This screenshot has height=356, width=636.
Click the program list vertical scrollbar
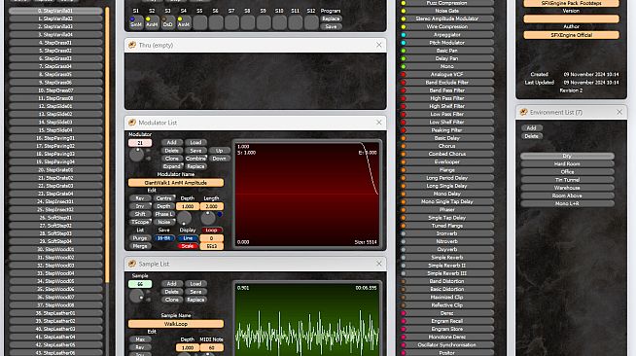[107, 145]
